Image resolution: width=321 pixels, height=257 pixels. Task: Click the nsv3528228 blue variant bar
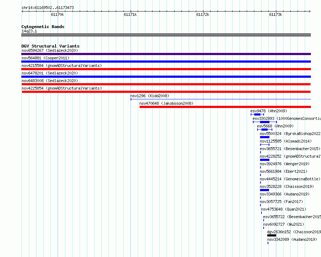point(264,190)
